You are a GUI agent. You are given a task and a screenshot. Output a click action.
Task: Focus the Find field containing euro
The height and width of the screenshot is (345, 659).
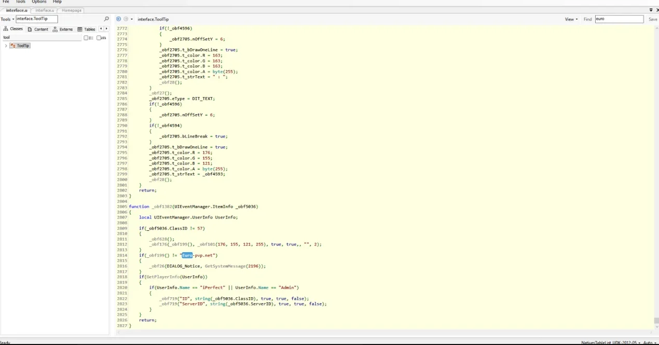(619, 19)
